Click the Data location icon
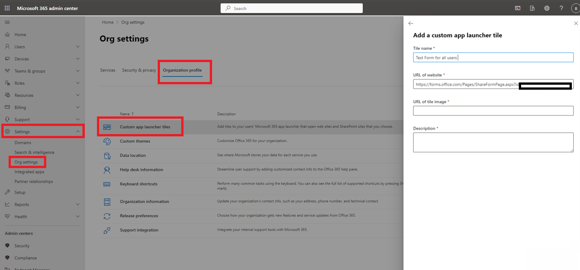This screenshot has height=270, width=580. tap(107, 155)
